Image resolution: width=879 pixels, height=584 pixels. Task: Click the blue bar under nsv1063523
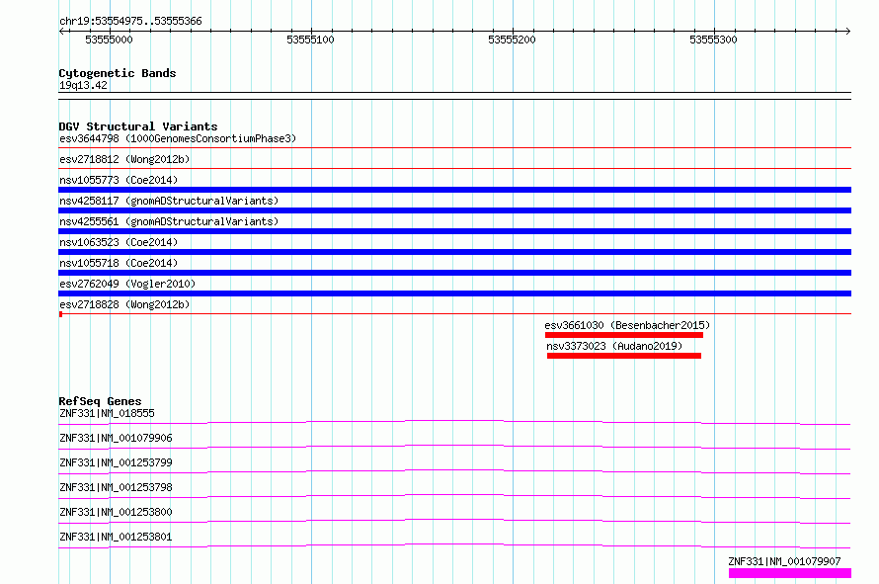[x=454, y=252]
